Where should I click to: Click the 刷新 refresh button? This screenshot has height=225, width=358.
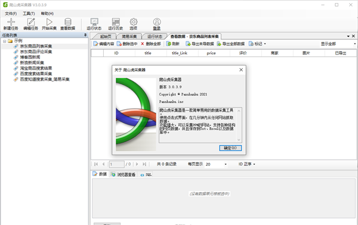click(x=173, y=44)
